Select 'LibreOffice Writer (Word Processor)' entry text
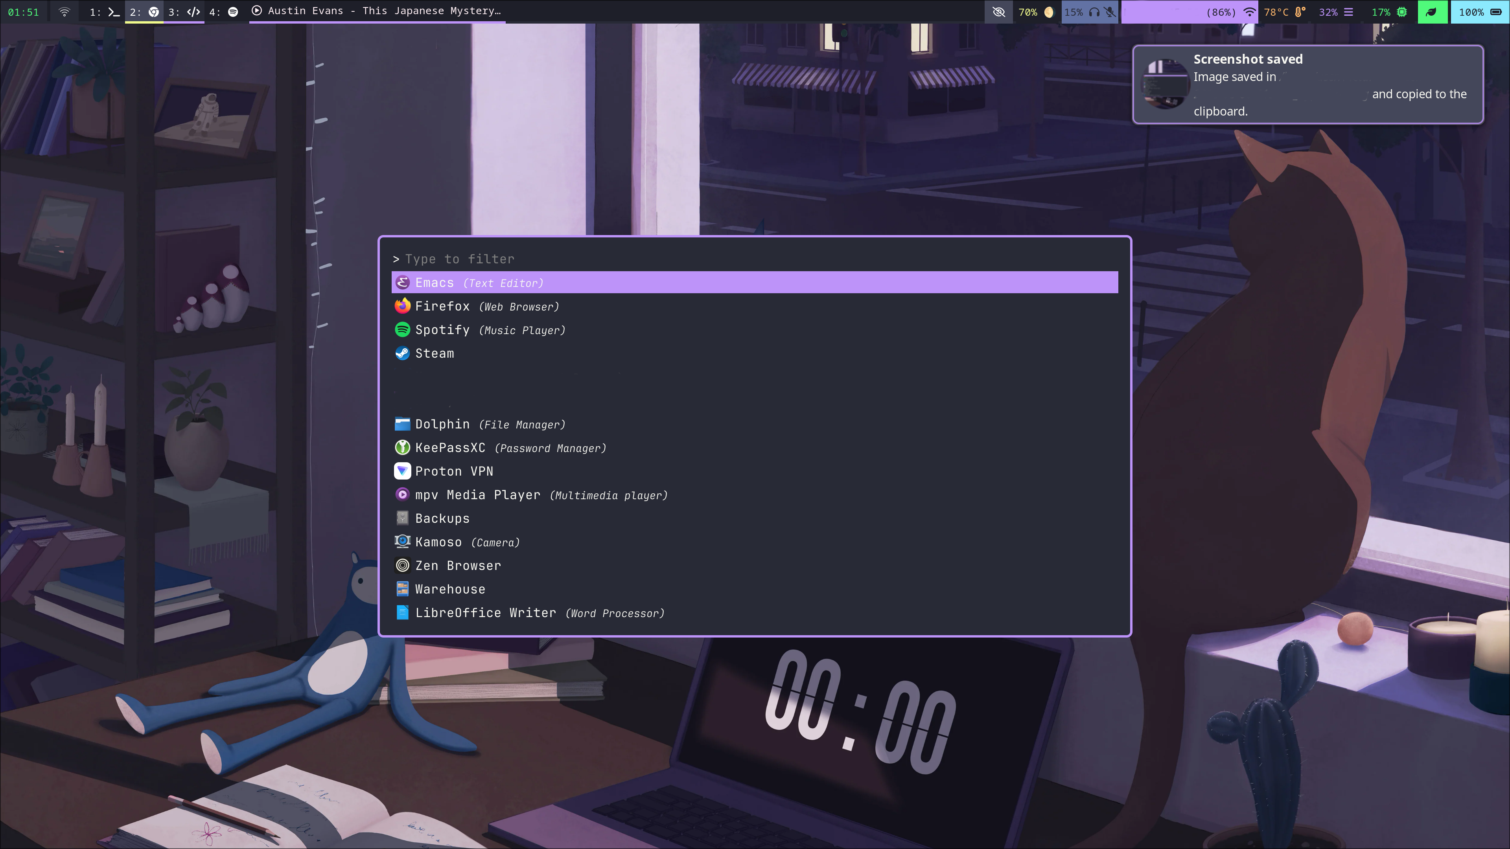 [540, 613]
